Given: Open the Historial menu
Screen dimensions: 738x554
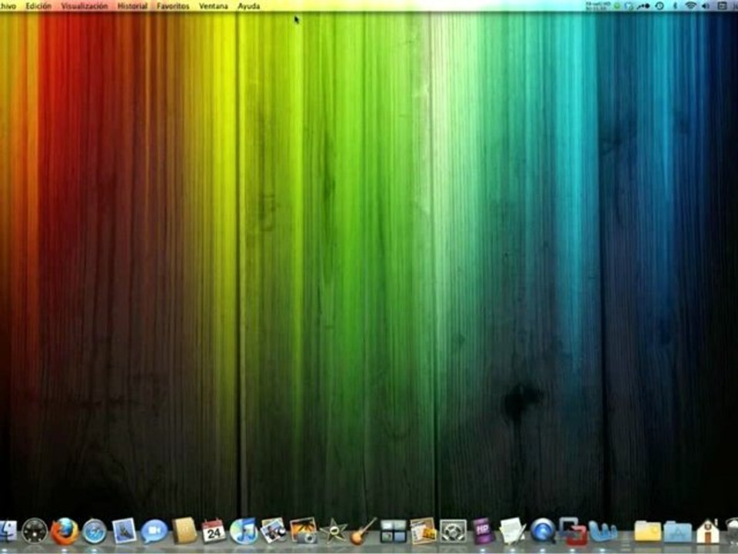Looking at the screenshot, I should tap(132, 6).
